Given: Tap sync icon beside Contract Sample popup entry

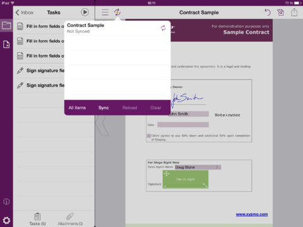Looking at the screenshot, I should (163, 28).
